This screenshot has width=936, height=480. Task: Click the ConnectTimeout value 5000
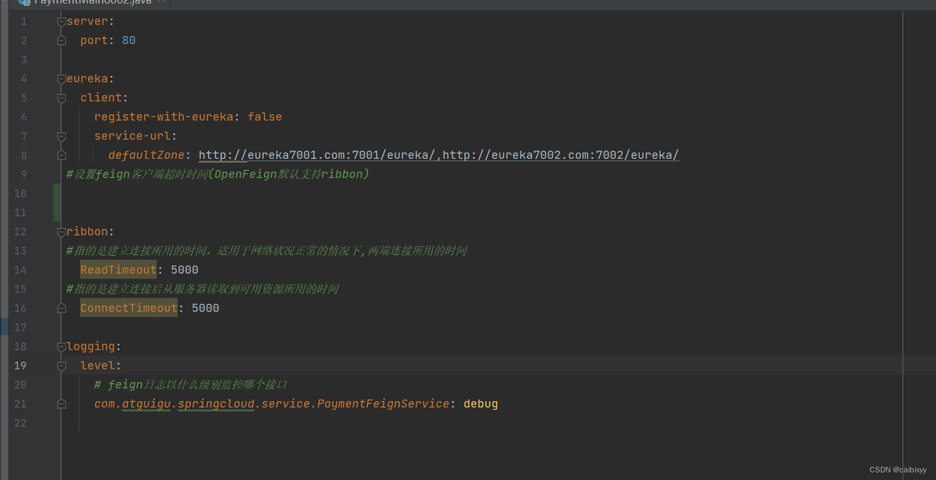tap(206, 308)
